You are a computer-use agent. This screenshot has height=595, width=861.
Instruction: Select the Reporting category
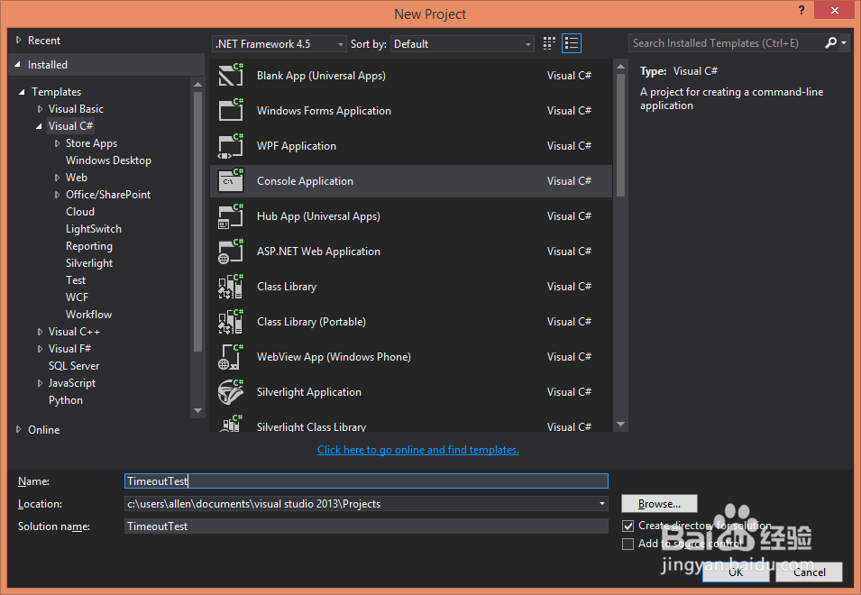89,246
